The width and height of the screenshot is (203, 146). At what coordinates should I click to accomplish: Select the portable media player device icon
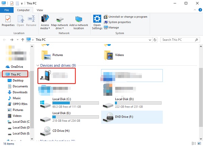tap(46, 76)
